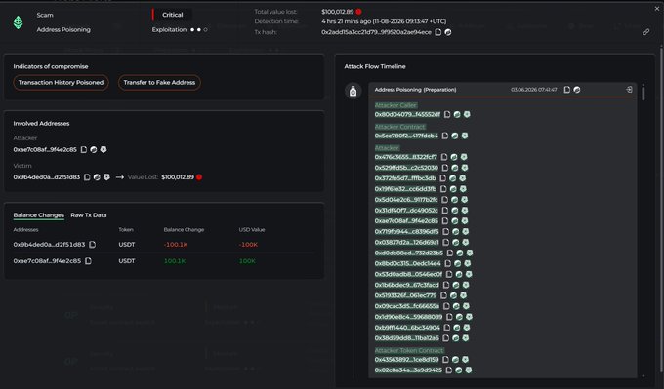Open Attacker Contract 0x5ce780f2 in explorer
This screenshot has height=389, width=664.
click(x=455, y=136)
